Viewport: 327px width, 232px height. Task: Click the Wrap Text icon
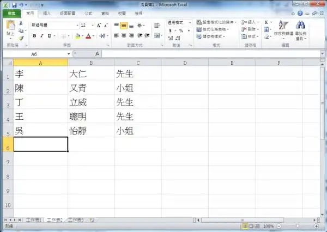[x=157, y=26]
